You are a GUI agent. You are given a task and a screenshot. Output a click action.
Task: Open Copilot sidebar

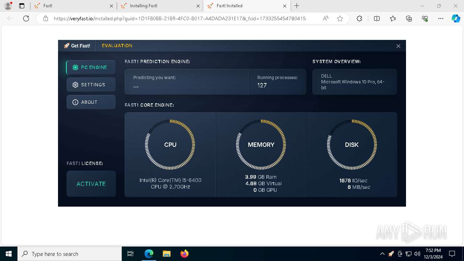(456, 18)
